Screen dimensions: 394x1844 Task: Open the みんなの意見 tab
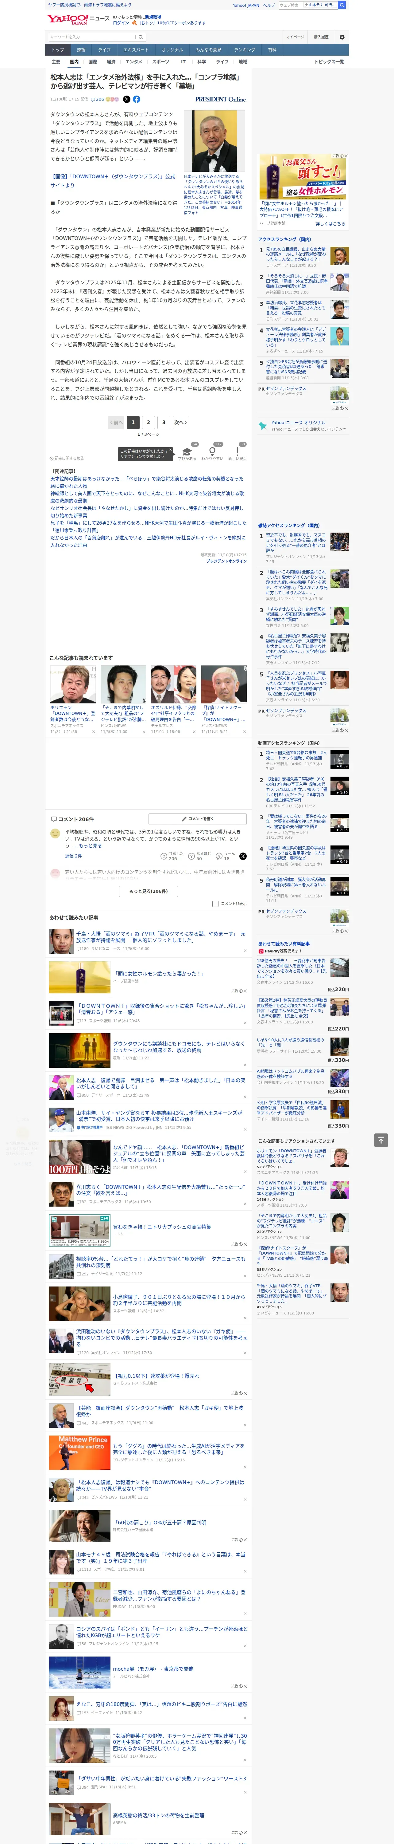(209, 50)
